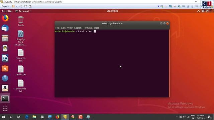Click the terminal command line area

coord(112,31)
